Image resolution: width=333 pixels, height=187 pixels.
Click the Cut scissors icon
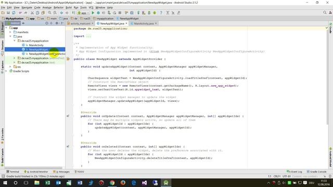32,13
